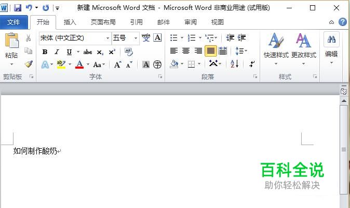Image resolution: width=350 pixels, height=208 pixels.
Task: Open Word Help question mark
Action: tap(343, 22)
